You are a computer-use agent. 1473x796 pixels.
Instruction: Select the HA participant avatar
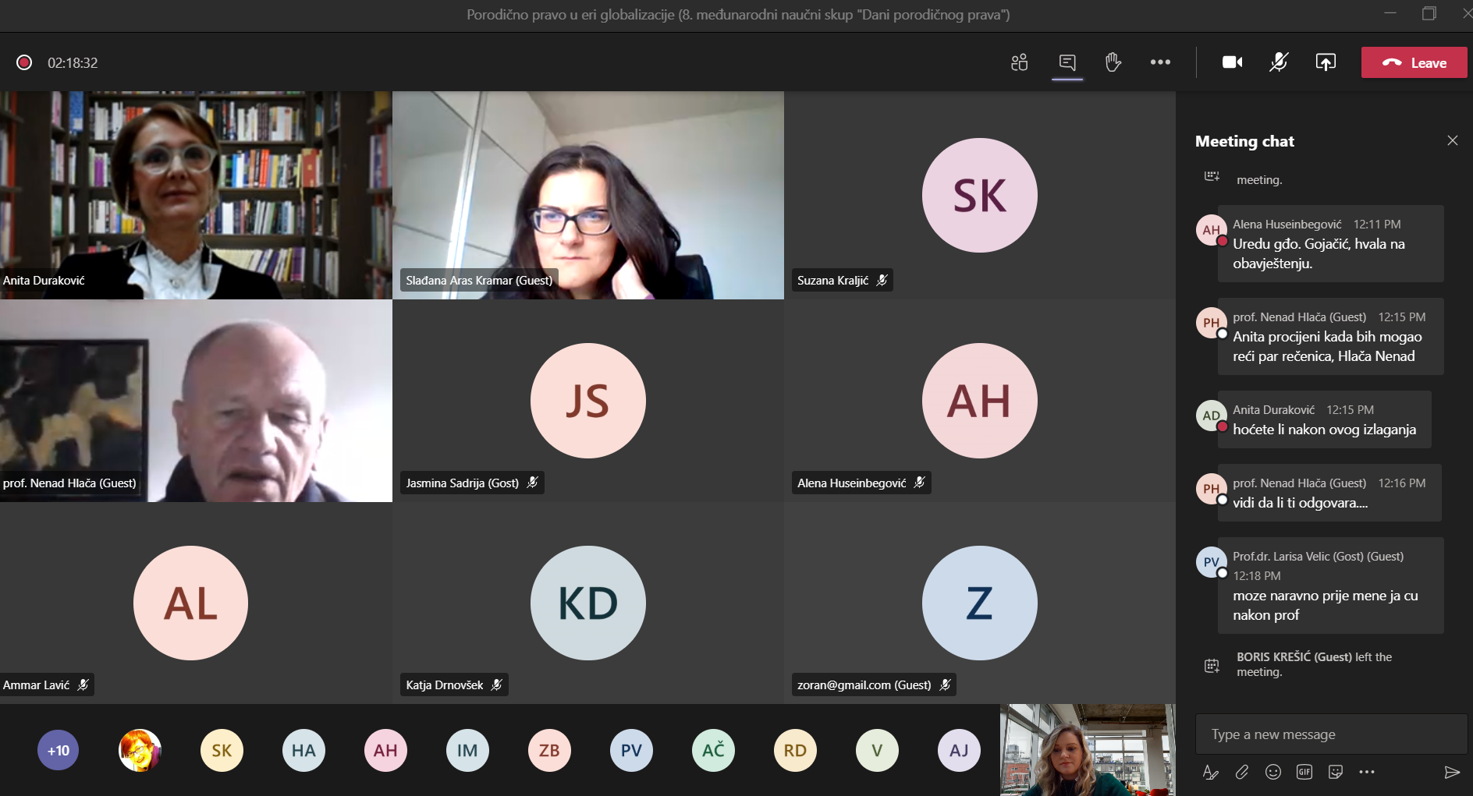click(x=303, y=750)
